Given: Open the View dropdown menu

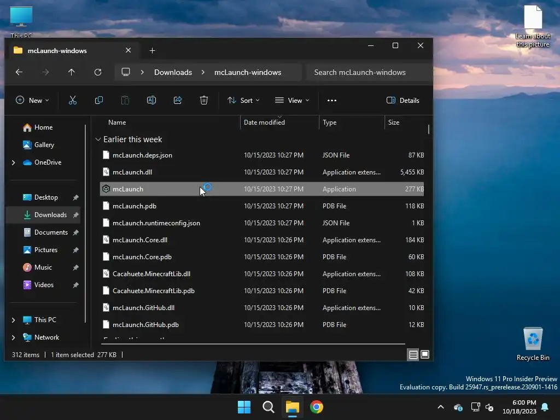Looking at the screenshot, I should [292, 101].
